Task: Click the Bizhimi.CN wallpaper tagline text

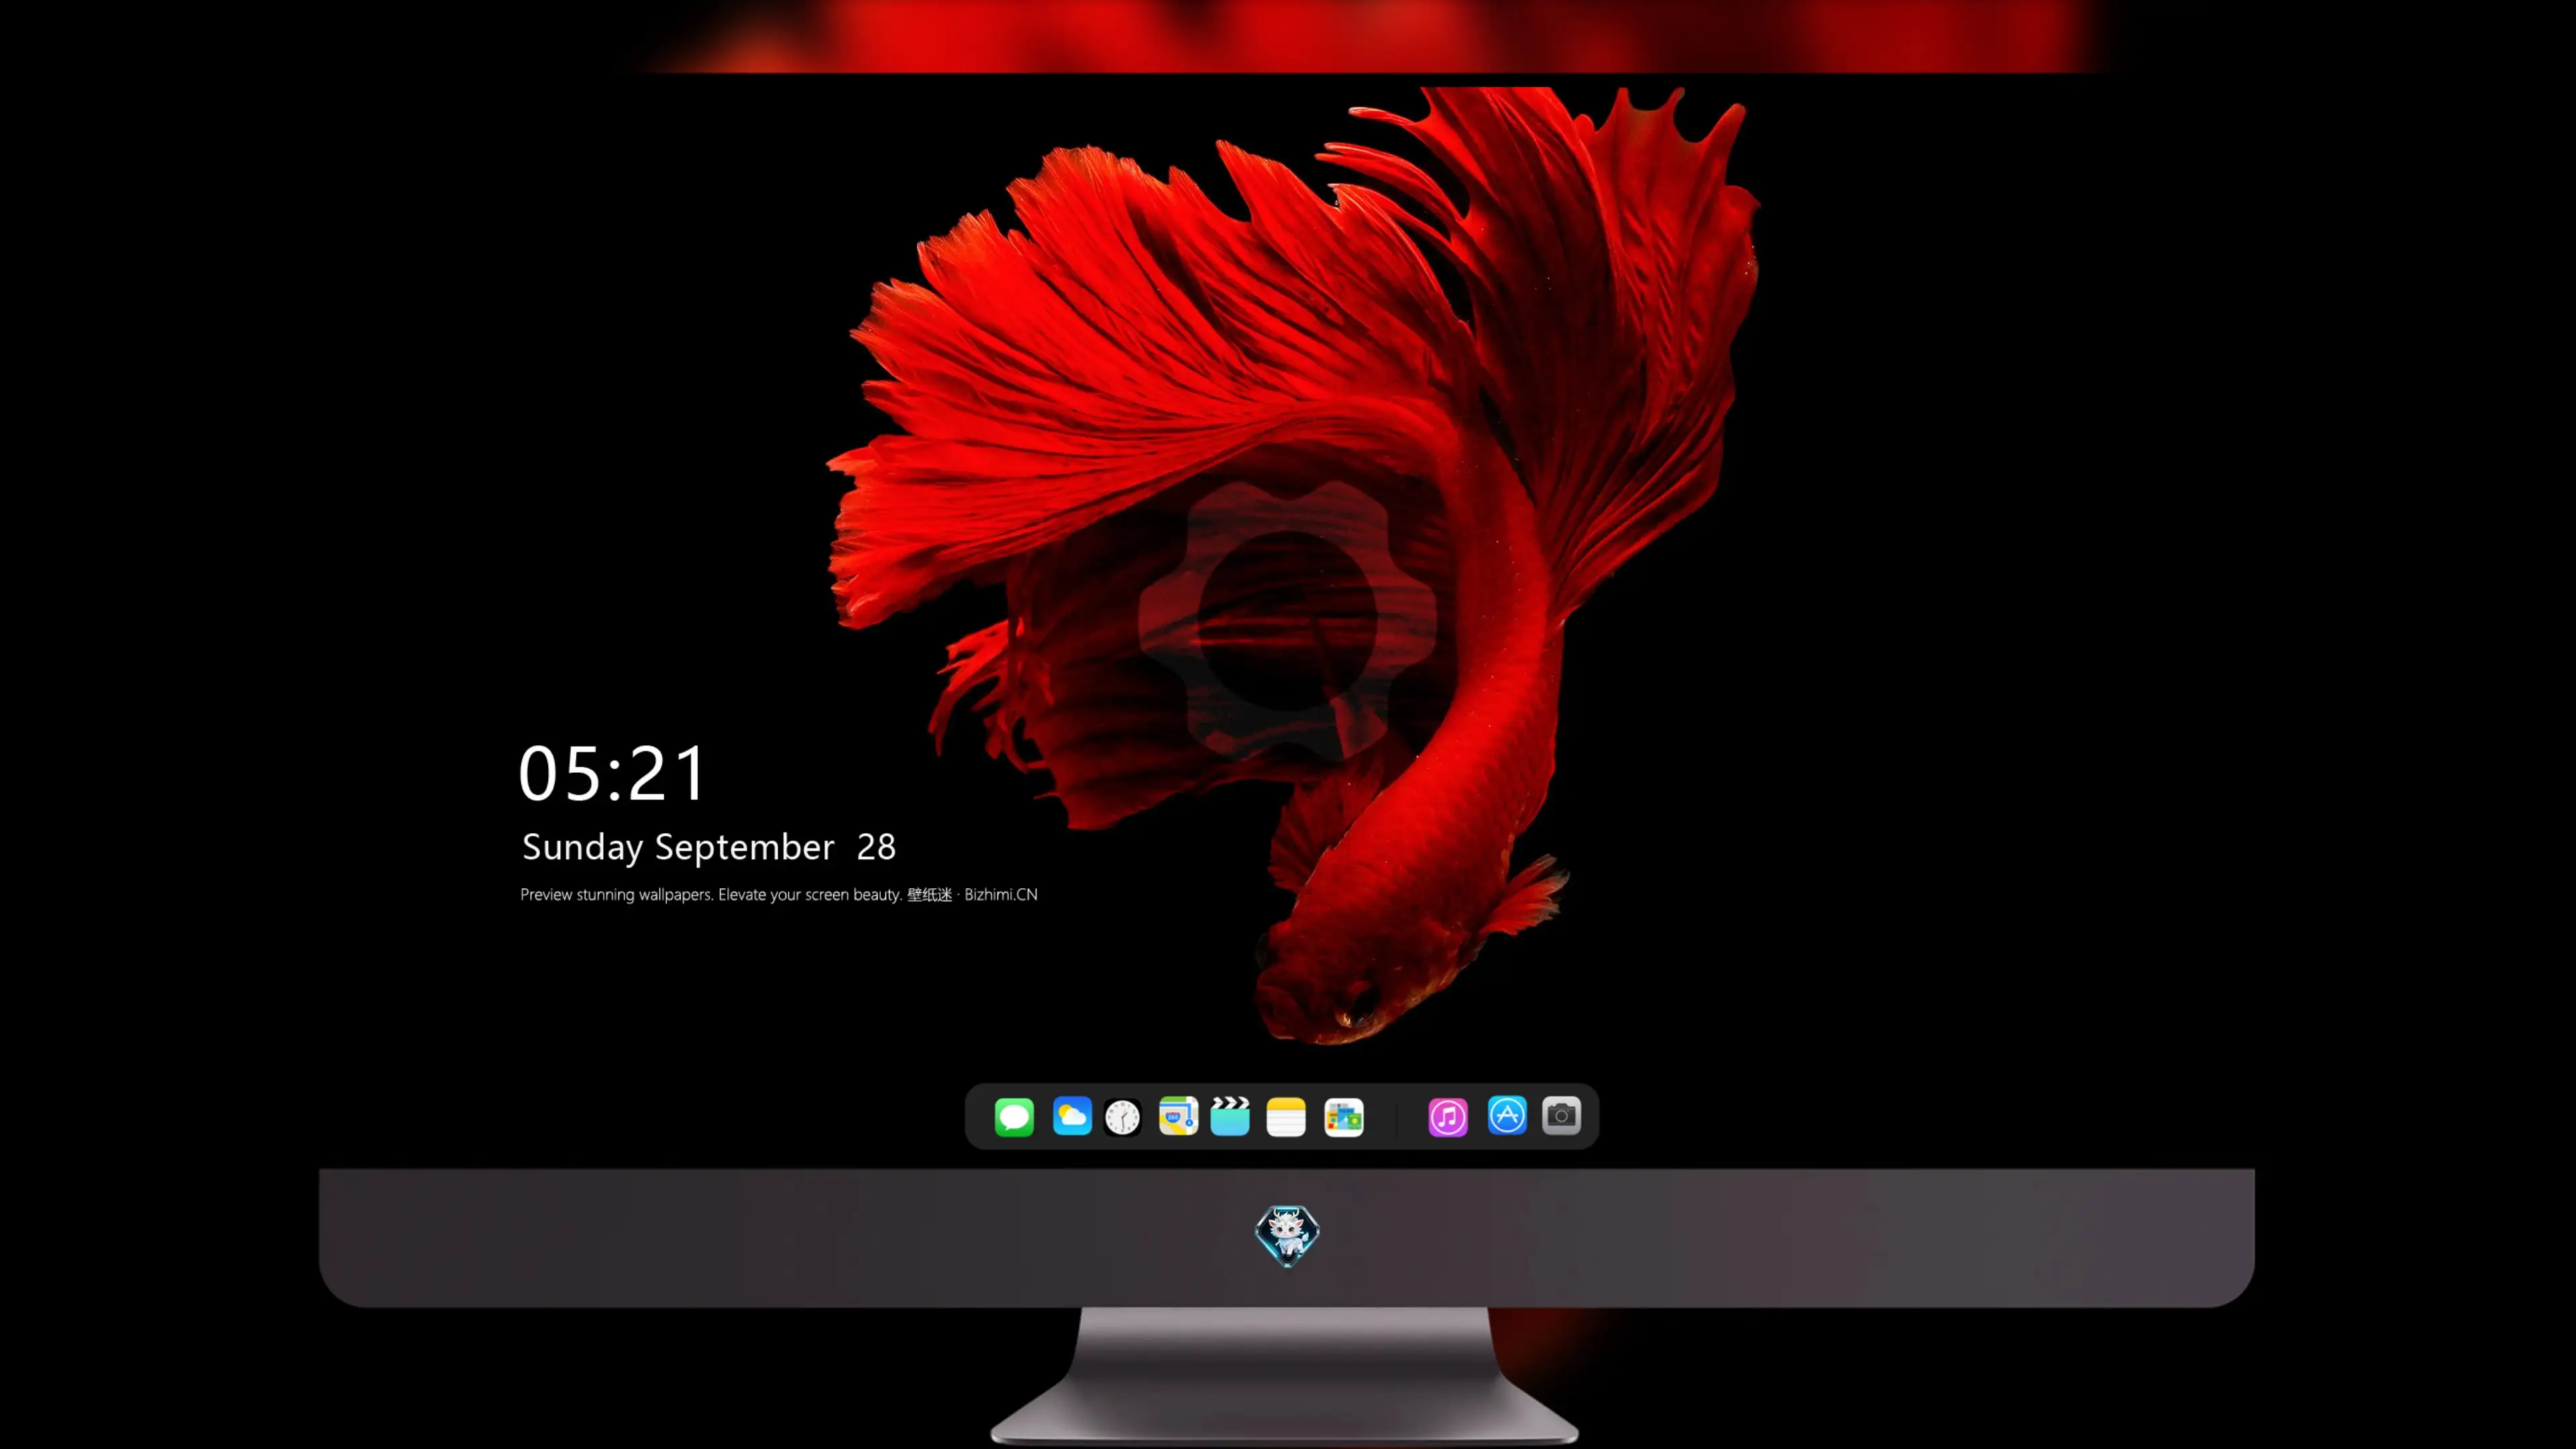Action: [779, 894]
